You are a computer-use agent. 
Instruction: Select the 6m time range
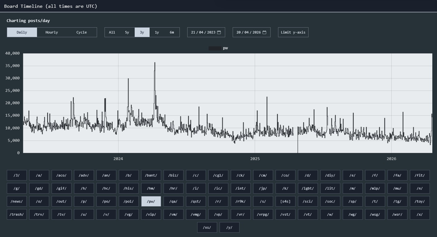[172, 32]
